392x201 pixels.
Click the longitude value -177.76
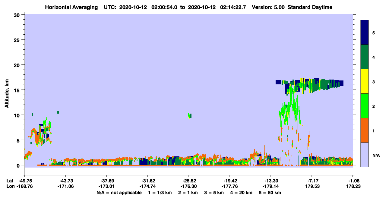click(x=230, y=187)
